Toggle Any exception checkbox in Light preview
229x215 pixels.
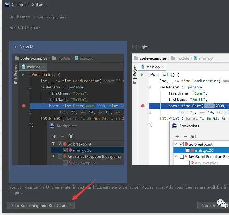pos(188,163)
